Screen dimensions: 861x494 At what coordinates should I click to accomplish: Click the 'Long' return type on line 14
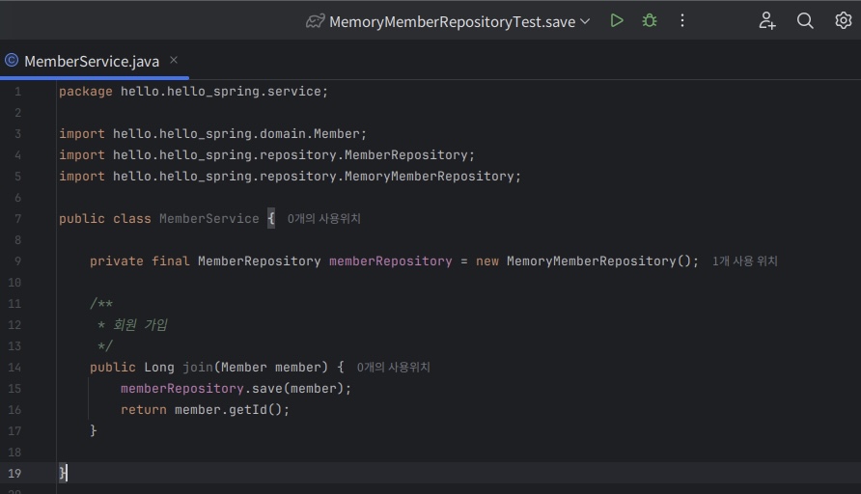coord(159,368)
